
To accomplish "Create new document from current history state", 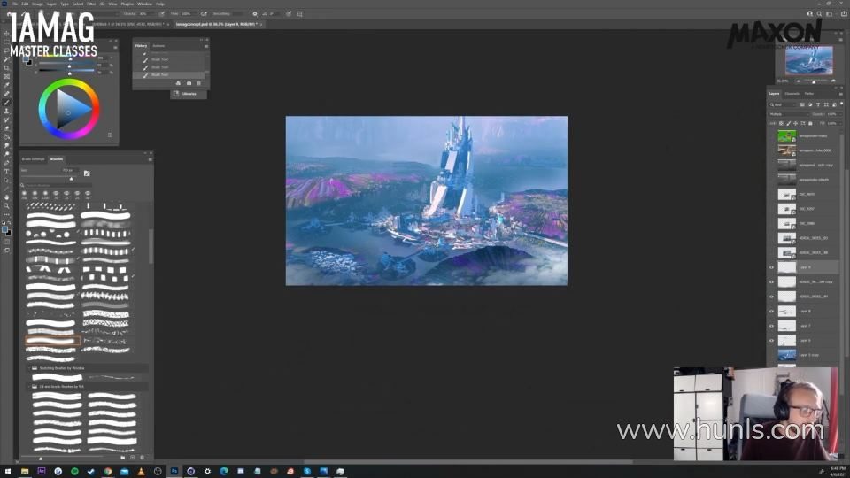I will (x=178, y=83).
